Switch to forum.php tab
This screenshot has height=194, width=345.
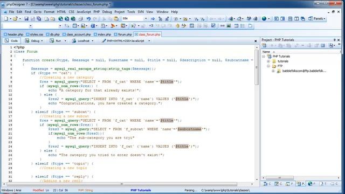[123, 34]
